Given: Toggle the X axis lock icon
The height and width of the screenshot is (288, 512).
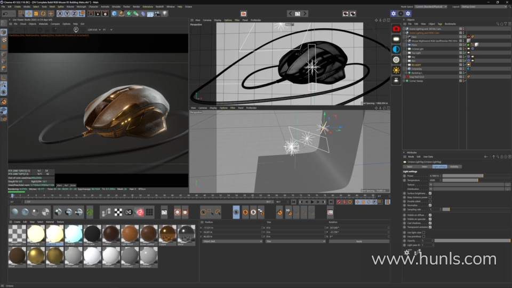Looking at the screenshot, I should tap(60, 13).
